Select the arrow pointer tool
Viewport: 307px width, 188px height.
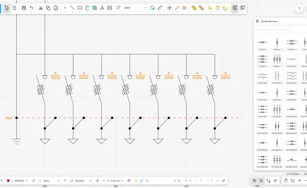(7, 8)
